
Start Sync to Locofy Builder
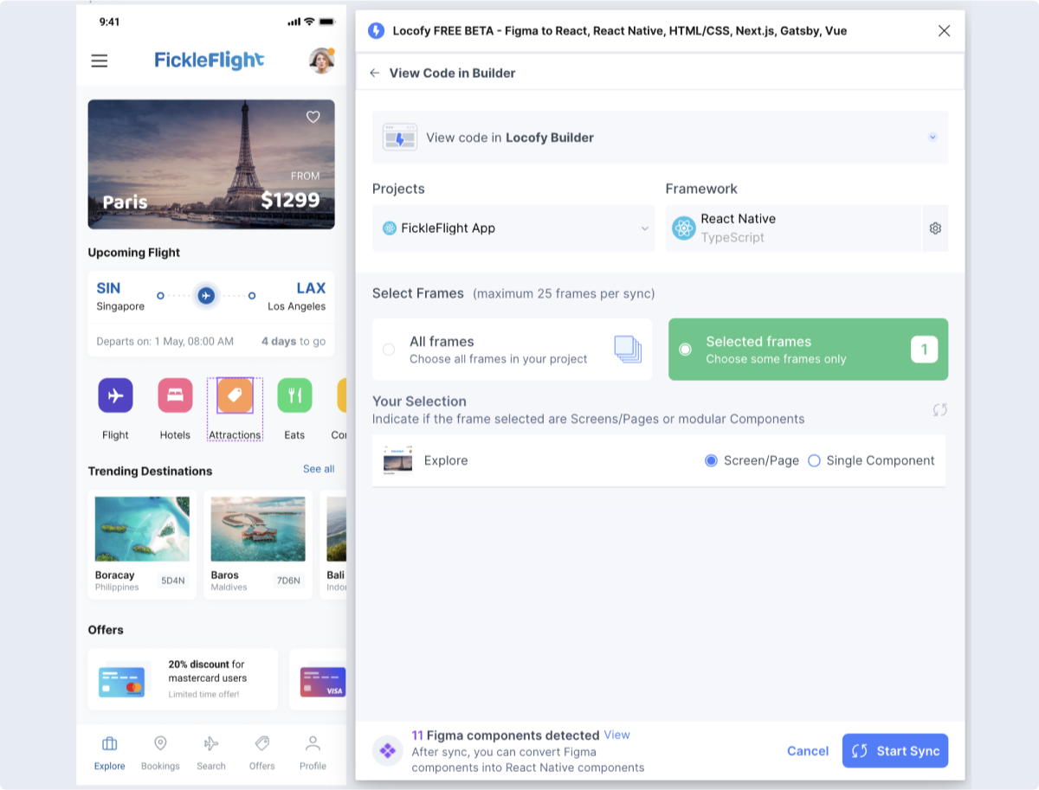(x=895, y=751)
